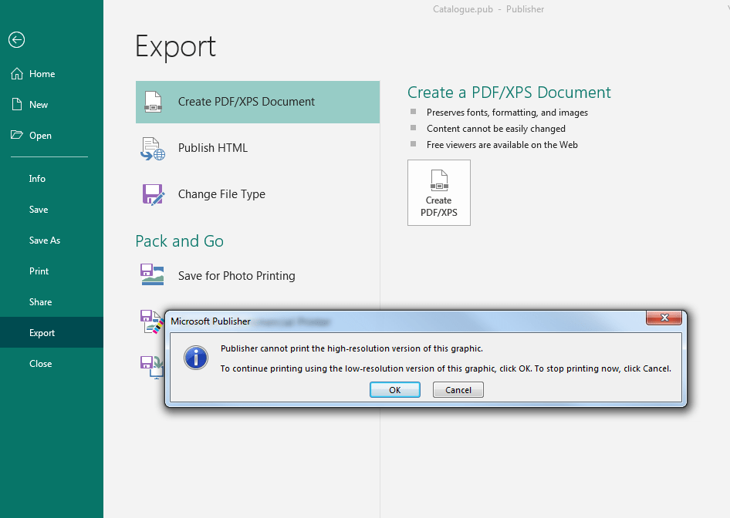Screen dimensions: 730x518
Task: Cancel printing via the Cancel button
Action: point(458,389)
